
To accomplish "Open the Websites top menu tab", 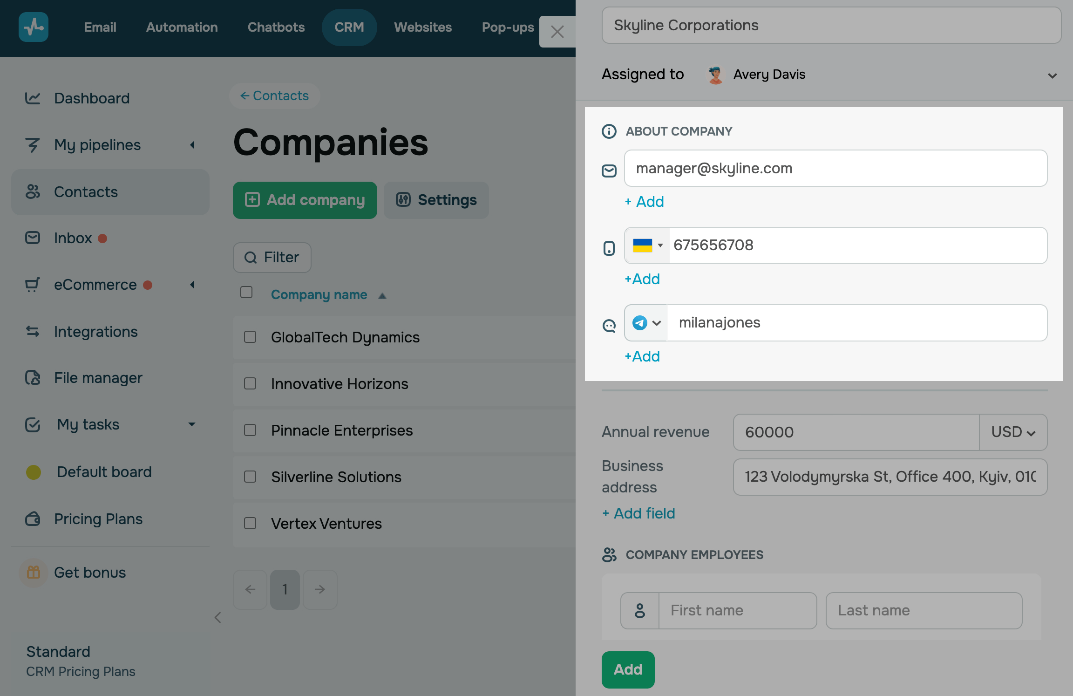I will [x=422, y=27].
